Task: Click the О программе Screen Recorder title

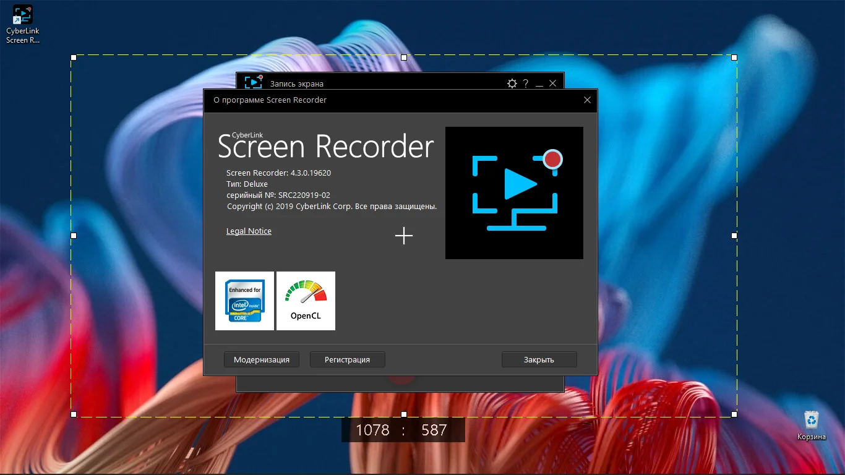Action: point(270,100)
